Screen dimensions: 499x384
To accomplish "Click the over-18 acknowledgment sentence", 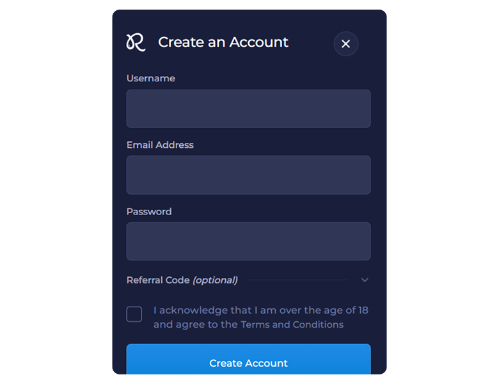I will (260, 310).
